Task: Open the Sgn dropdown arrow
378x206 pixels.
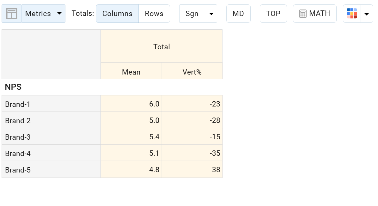Action: click(211, 13)
